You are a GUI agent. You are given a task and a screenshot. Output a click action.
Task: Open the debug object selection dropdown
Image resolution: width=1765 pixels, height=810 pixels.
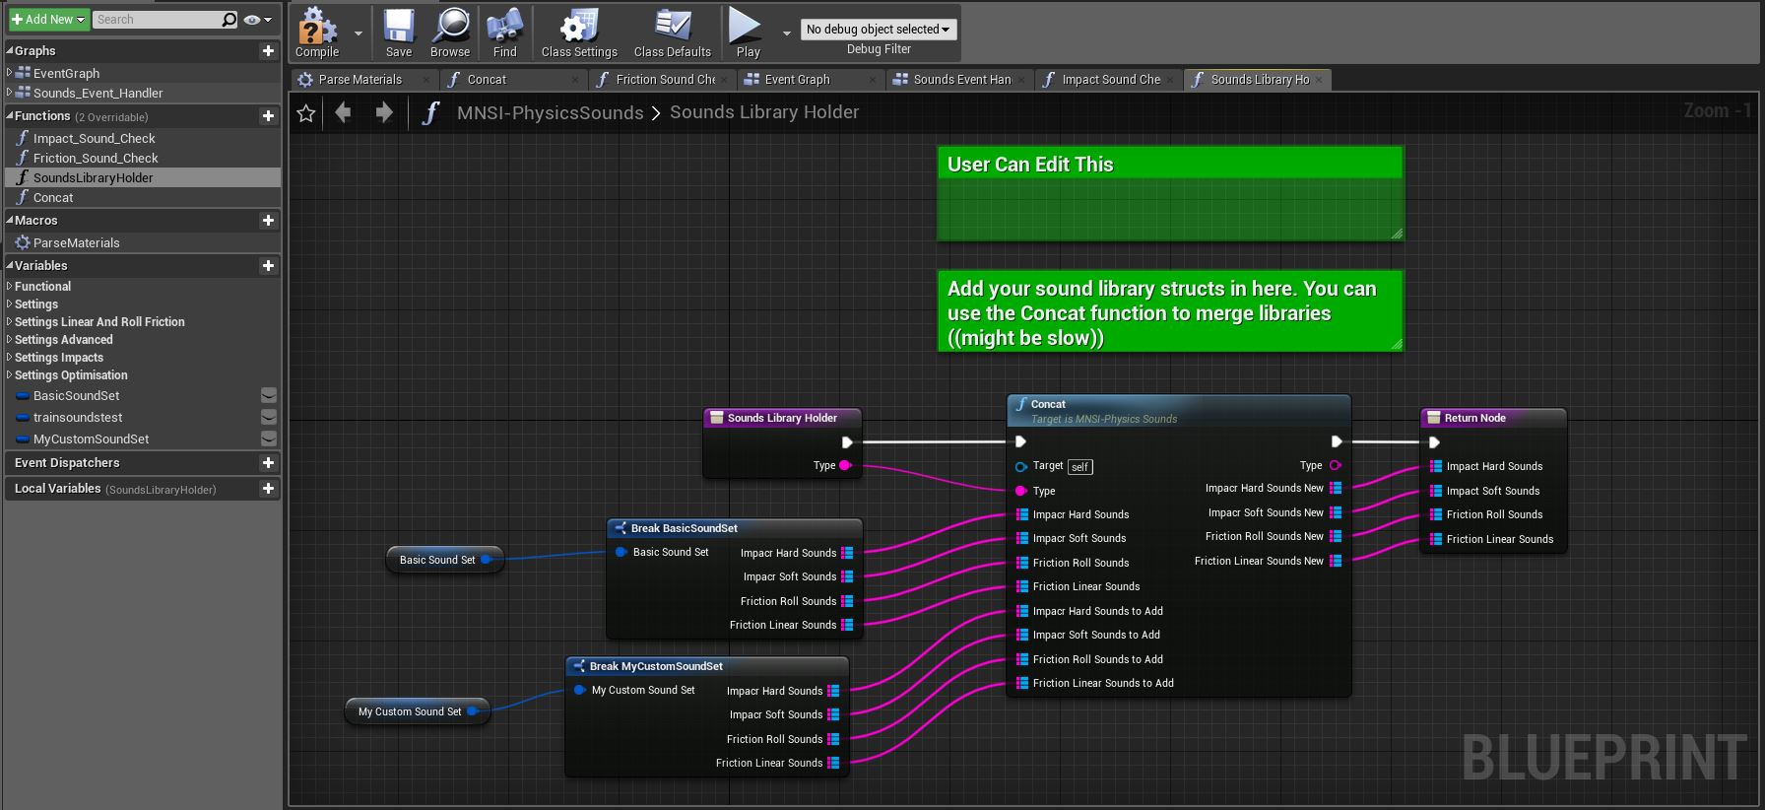click(878, 30)
